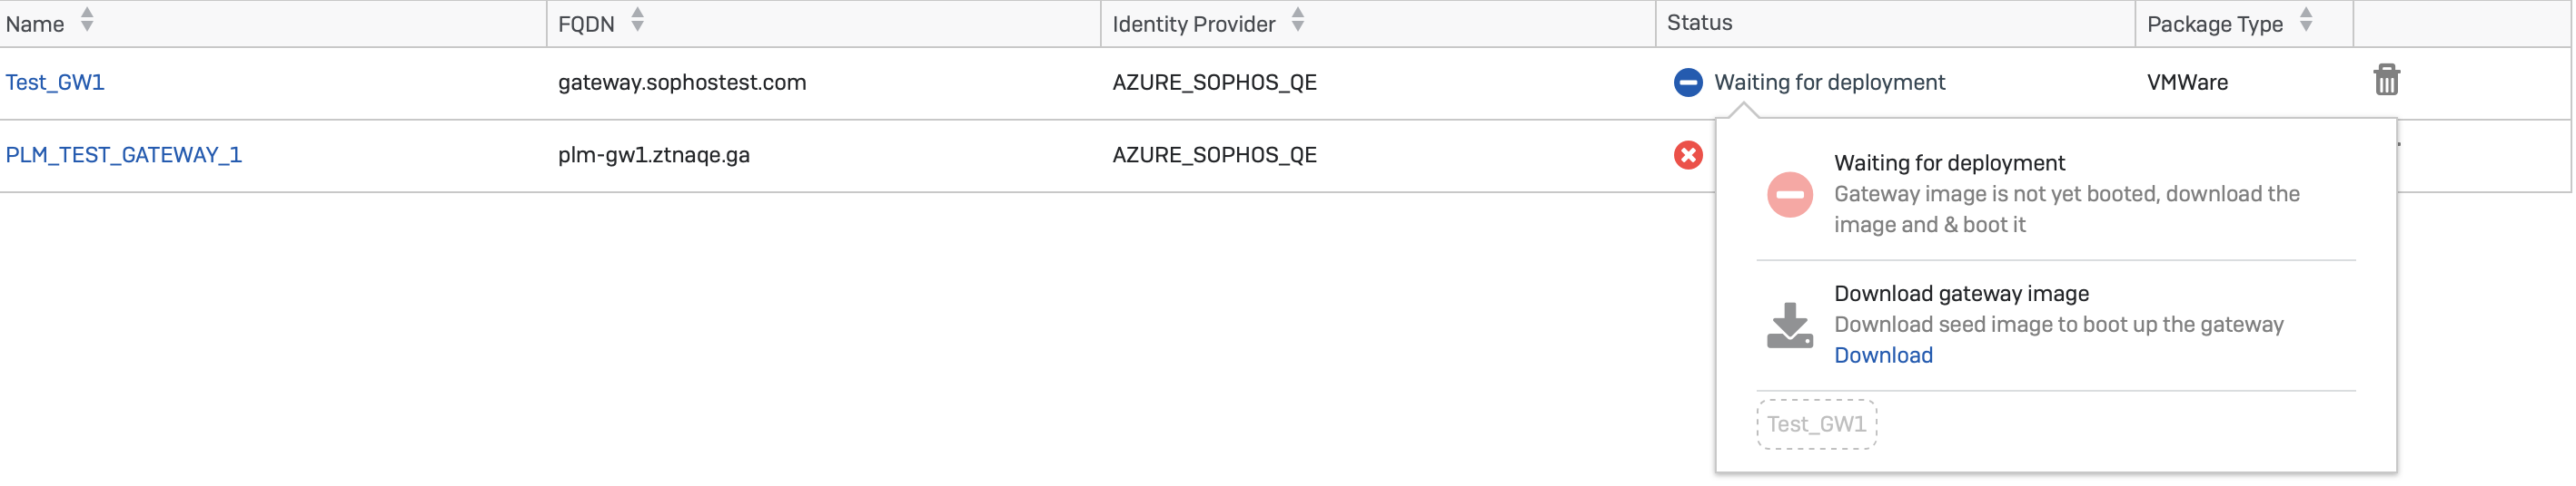Select the gateway.sophostest.com FQDN cell
This screenshot has width=2576, height=486.
click(x=682, y=82)
